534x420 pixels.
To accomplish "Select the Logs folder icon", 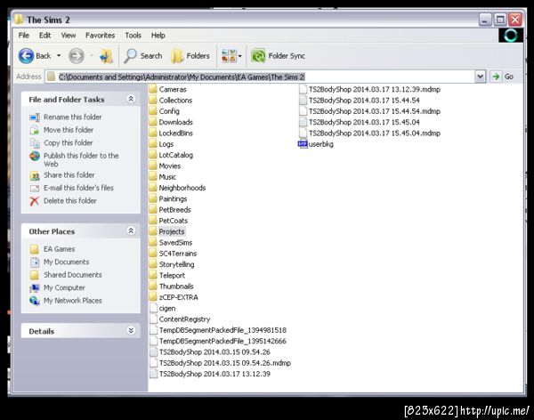I will tap(153, 144).
